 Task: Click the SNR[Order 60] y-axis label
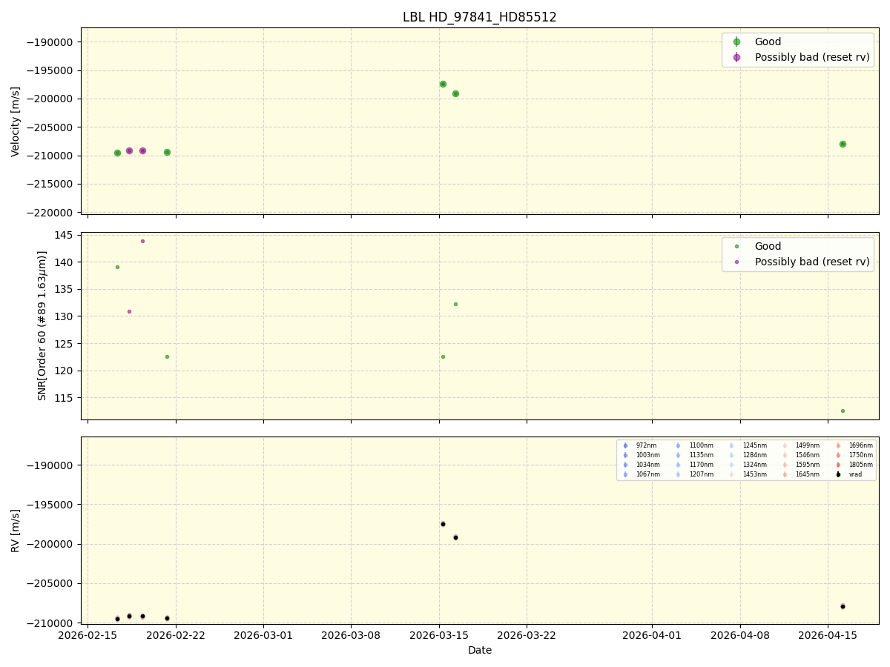point(42,325)
